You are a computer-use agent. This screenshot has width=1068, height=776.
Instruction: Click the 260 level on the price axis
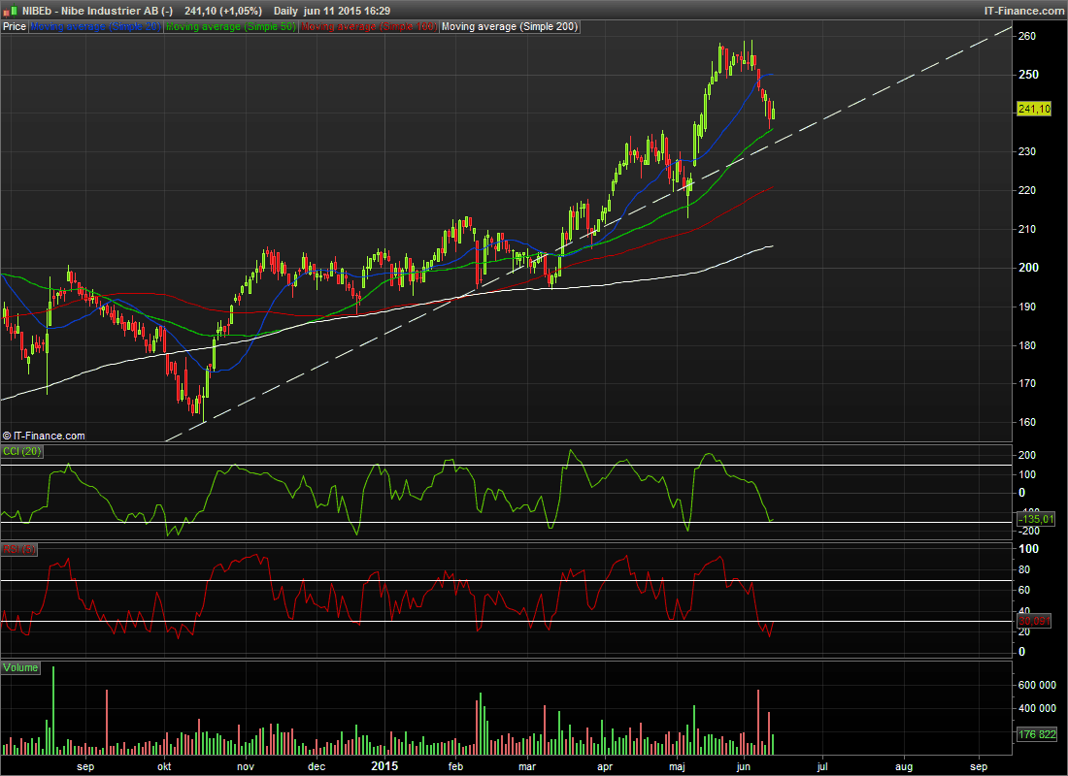click(x=1028, y=36)
